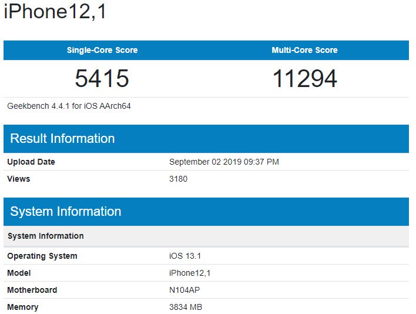
Task: Click the Single-Core Score column header
Action: pos(102,50)
